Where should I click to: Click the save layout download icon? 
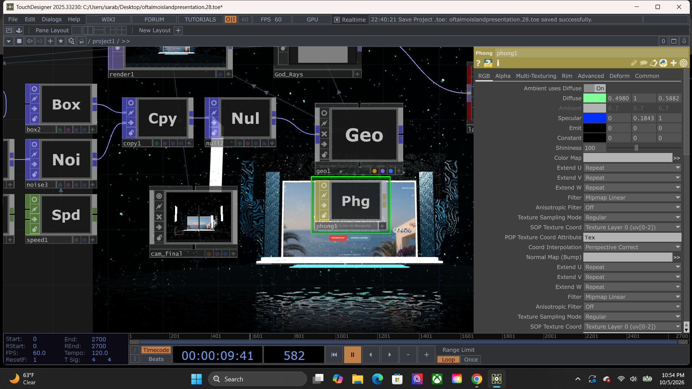(19, 30)
